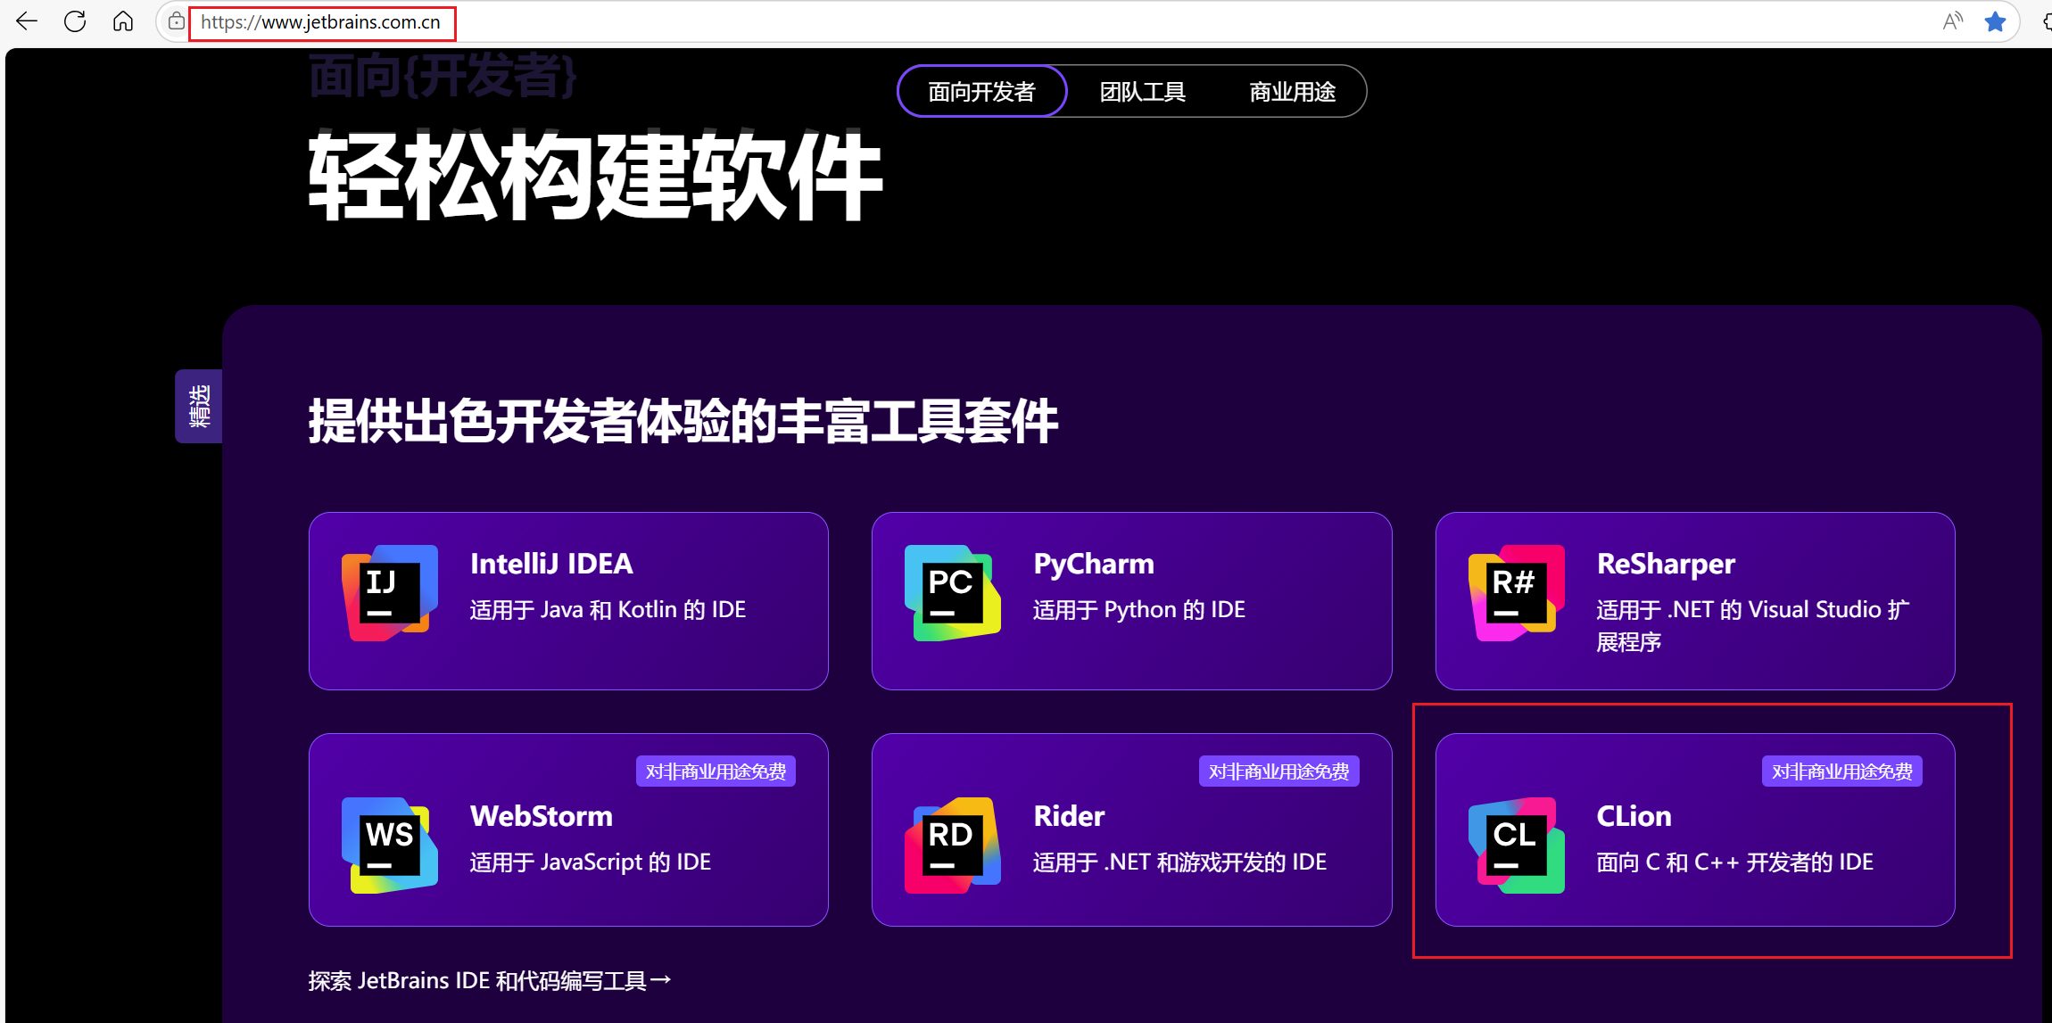Click the blue favorites star icon
The width and height of the screenshot is (2052, 1023).
[x=1995, y=21]
